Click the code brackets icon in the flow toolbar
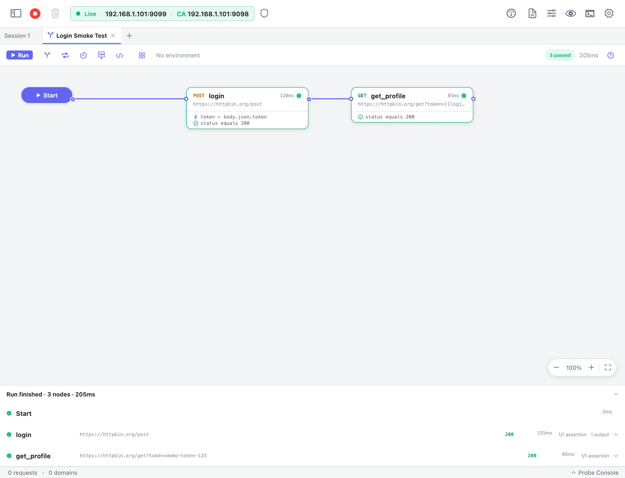The height and width of the screenshot is (478, 625). pyautogui.click(x=119, y=55)
